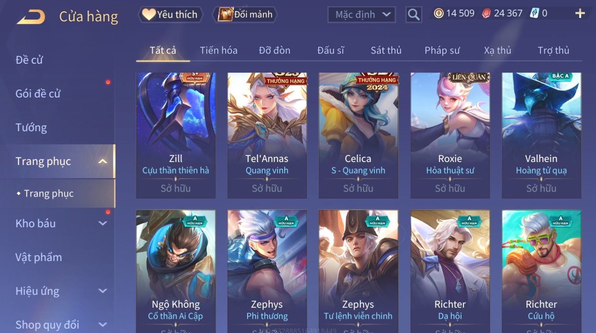Tap the golden back arrow icon
This screenshot has width=596, height=333.
click(x=31, y=17)
